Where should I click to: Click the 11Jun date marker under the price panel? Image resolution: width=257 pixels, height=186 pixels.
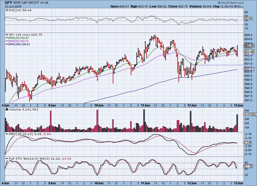(x=145, y=105)
